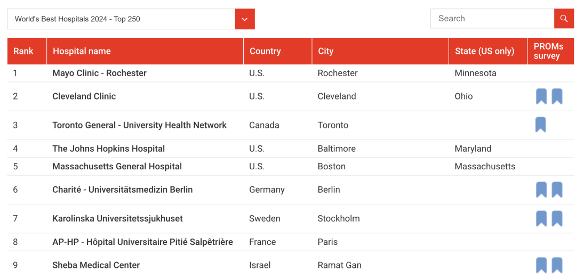Viewport: 576px width, 279px height.
Task: Open the World's Best Hospitals 2024 dropdown arrow
Action: pyautogui.click(x=245, y=19)
